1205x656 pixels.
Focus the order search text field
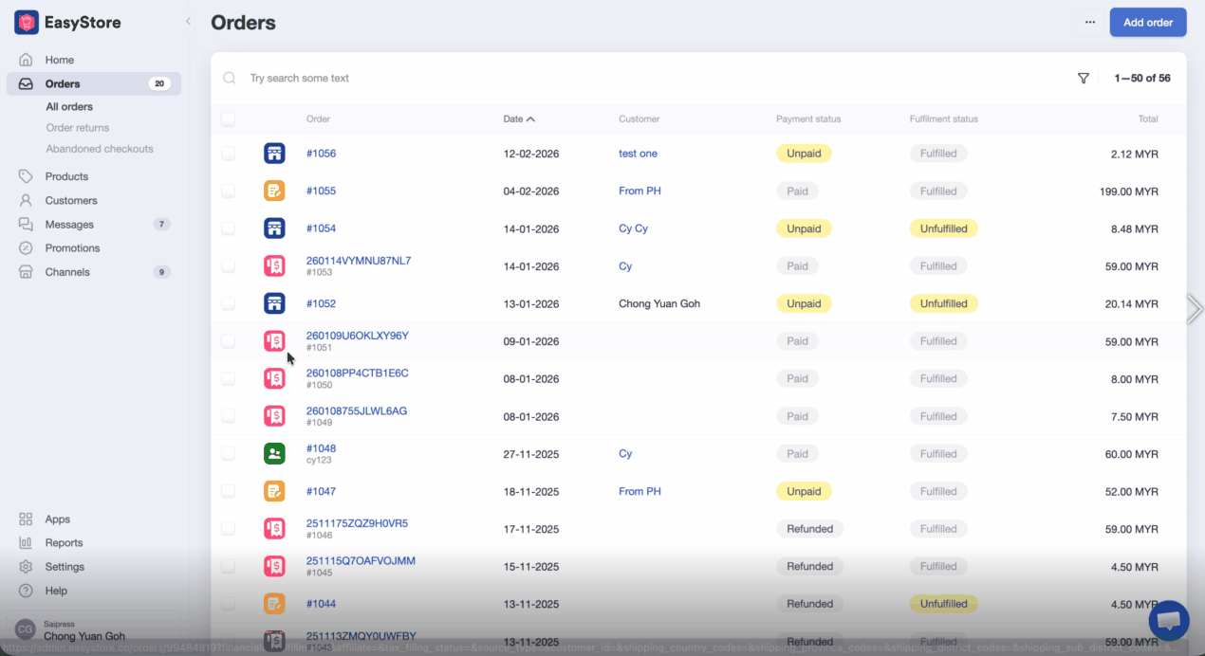click(569, 79)
